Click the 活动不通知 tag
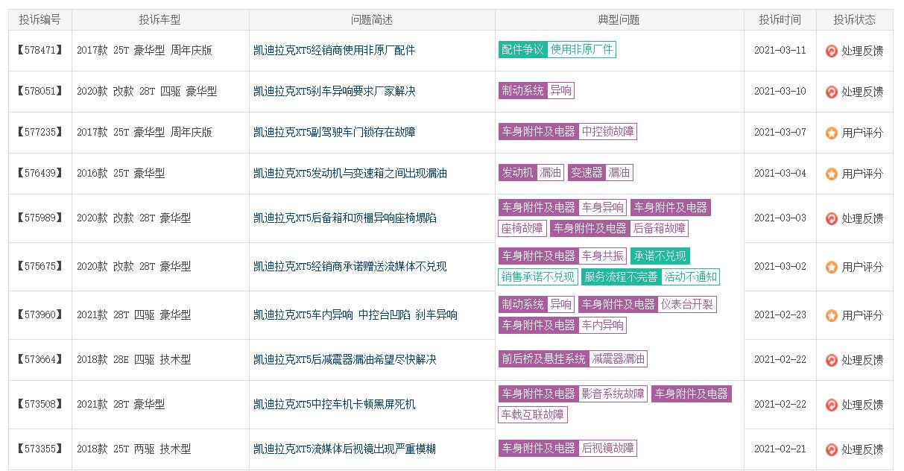The image size is (904, 471). (690, 276)
